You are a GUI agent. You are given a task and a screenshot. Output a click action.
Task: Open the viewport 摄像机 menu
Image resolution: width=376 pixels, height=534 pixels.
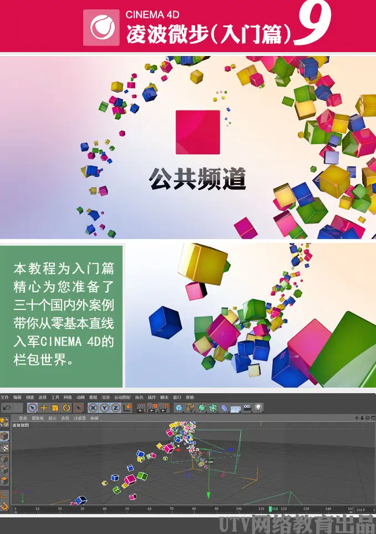click(x=38, y=418)
